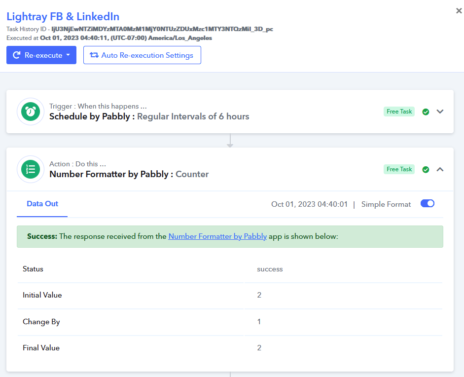The image size is (464, 377).
Task: Click 'Regular Intervals of 6 hours' text
Action: coord(193,116)
